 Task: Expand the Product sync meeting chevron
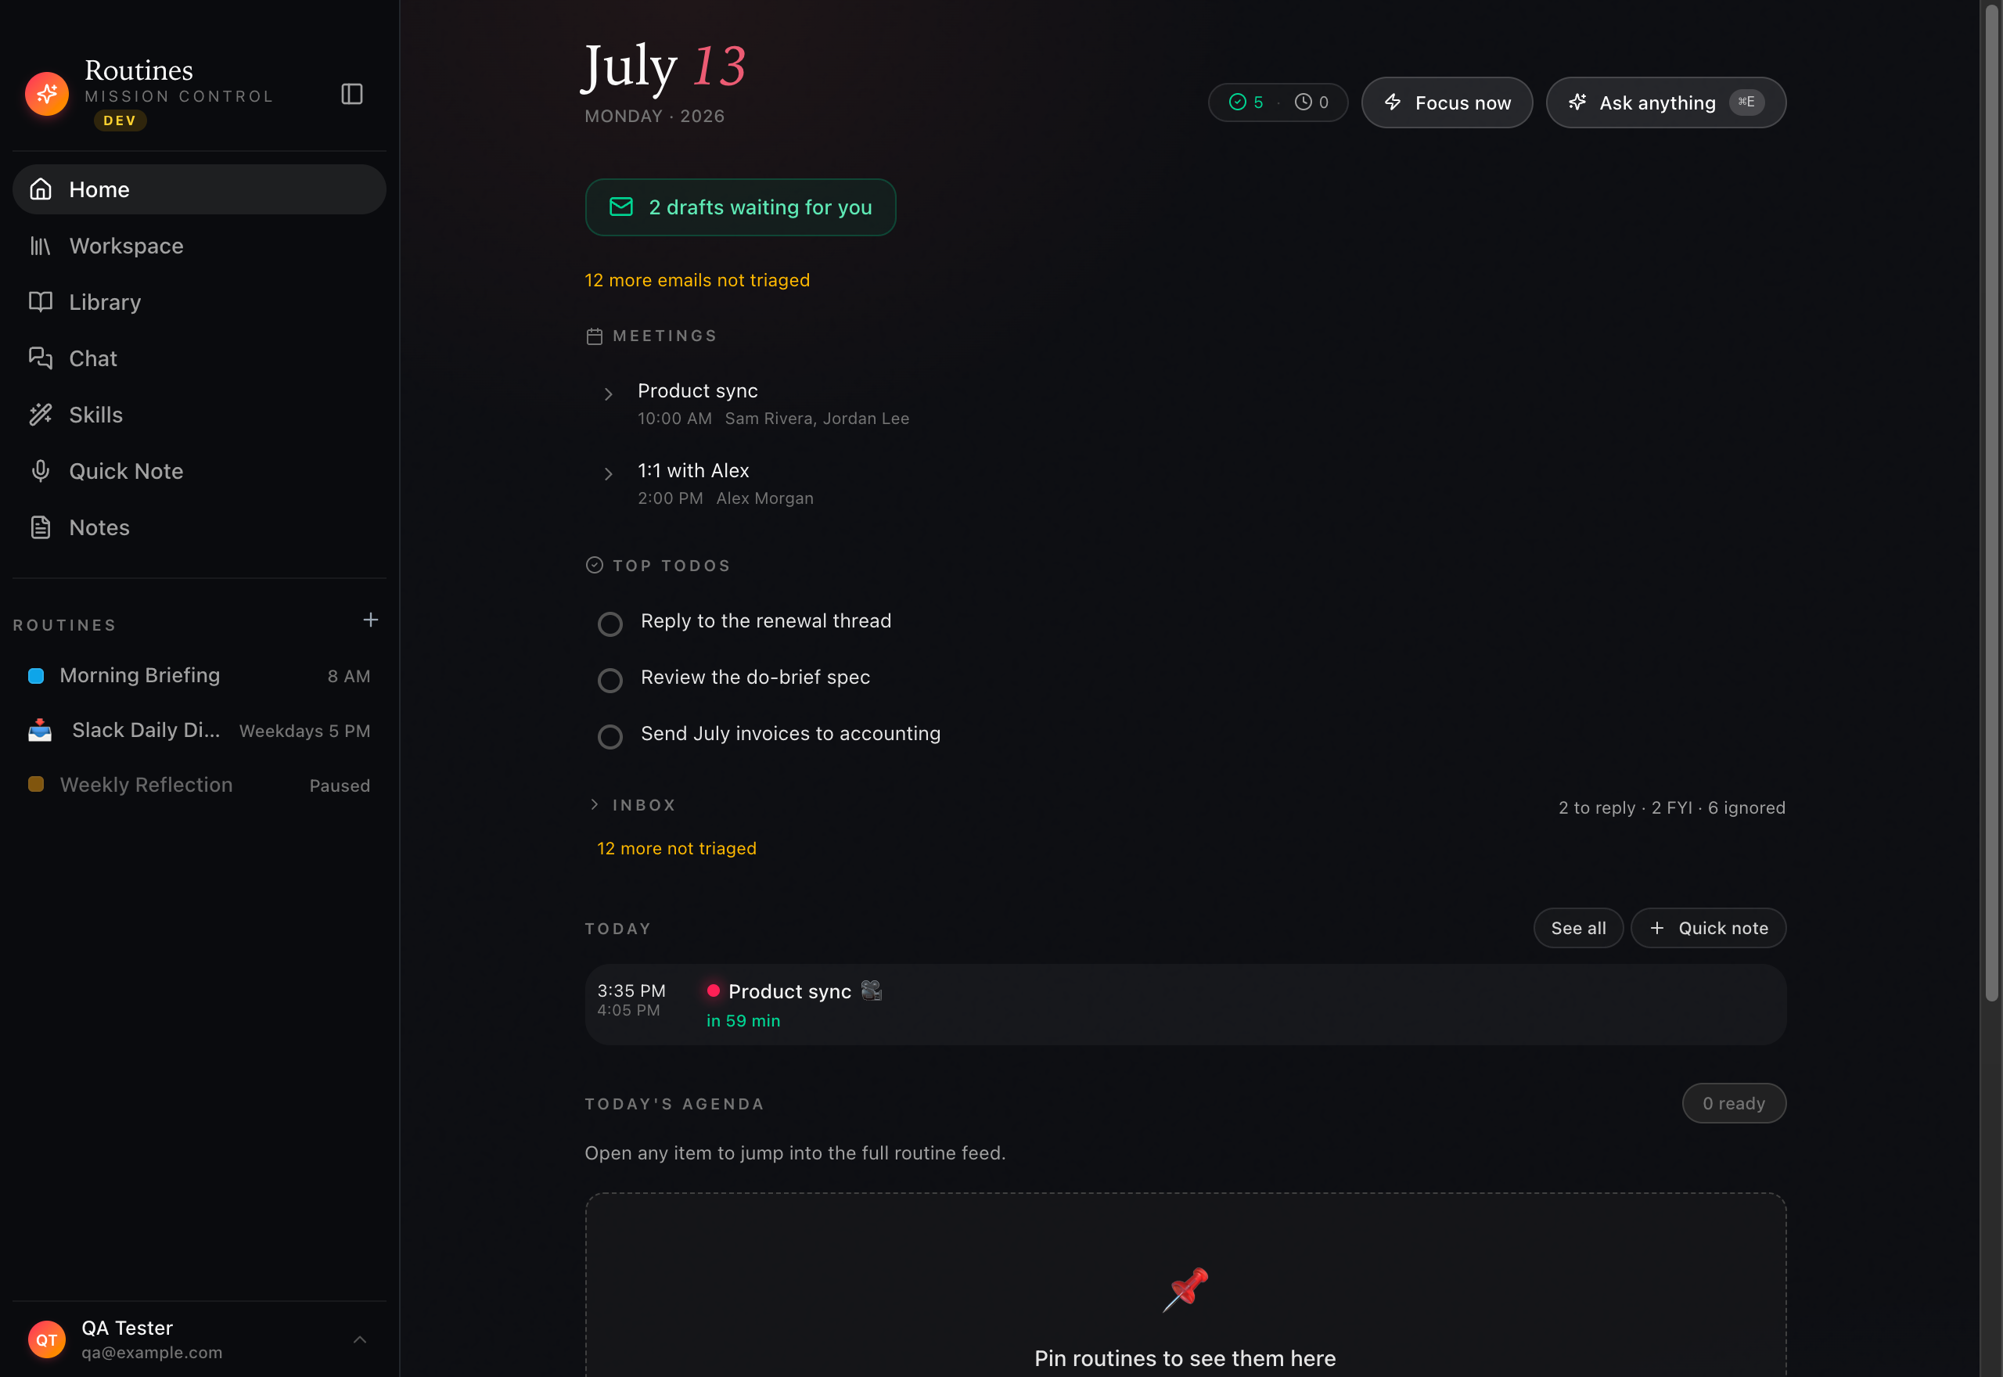608,394
